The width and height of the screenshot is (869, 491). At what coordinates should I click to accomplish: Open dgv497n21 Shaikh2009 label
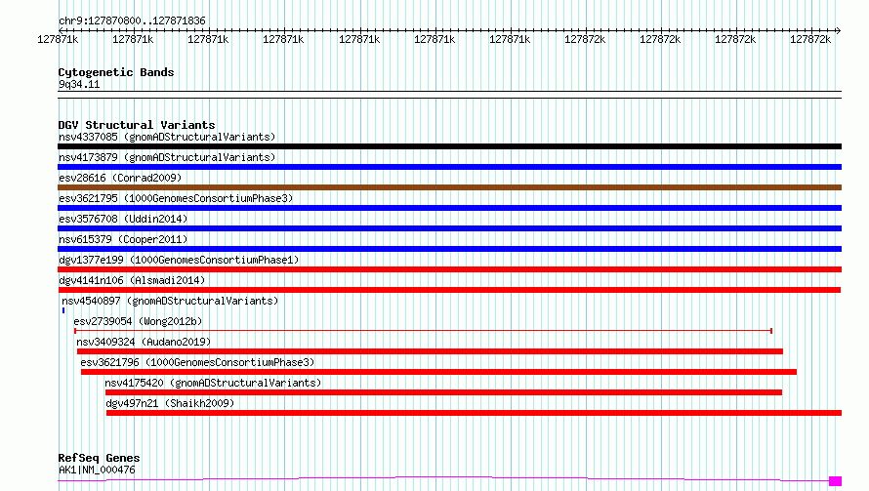point(170,403)
